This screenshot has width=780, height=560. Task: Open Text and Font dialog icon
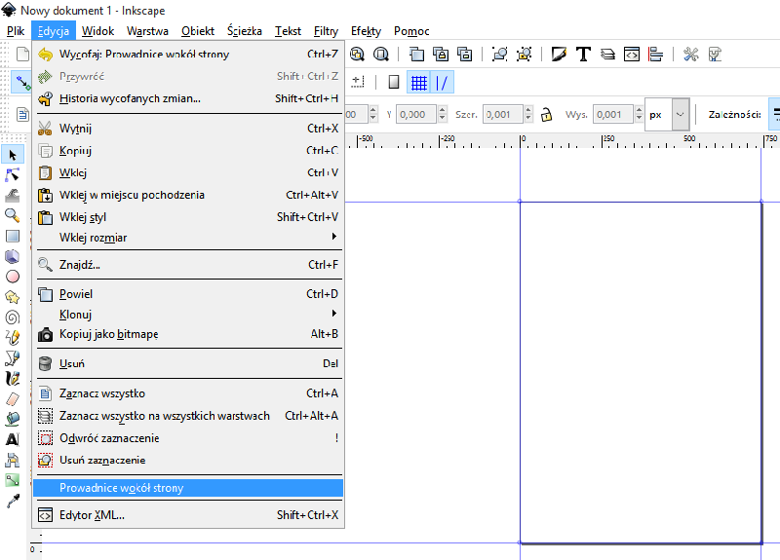pyautogui.click(x=583, y=54)
